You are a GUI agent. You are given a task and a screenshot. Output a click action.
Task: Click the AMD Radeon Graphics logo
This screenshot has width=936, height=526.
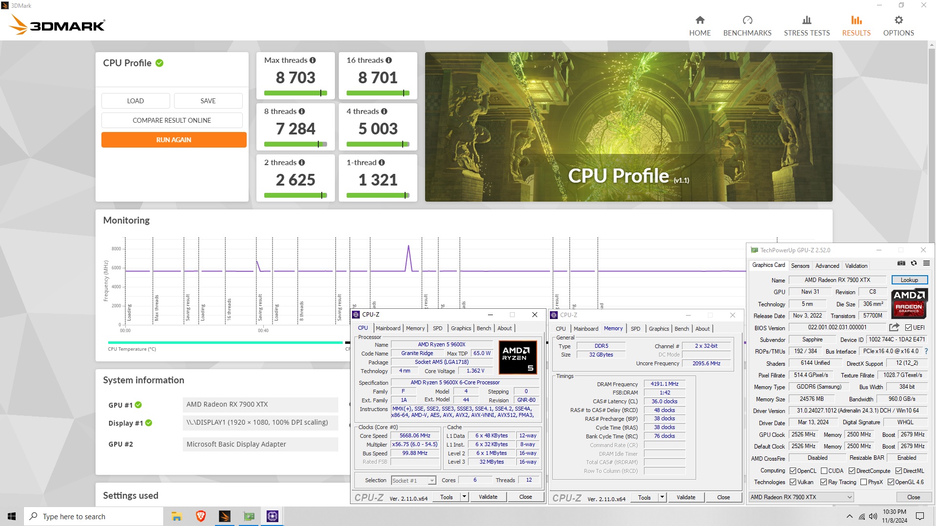pyautogui.click(x=909, y=303)
